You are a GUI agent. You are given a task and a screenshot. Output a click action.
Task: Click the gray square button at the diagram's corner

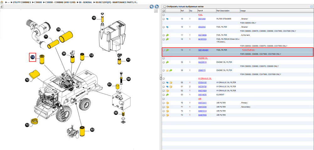[156, 11]
